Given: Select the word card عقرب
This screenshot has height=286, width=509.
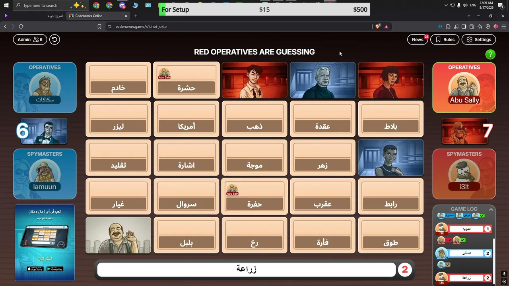Looking at the screenshot, I should [x=322, y=197].
